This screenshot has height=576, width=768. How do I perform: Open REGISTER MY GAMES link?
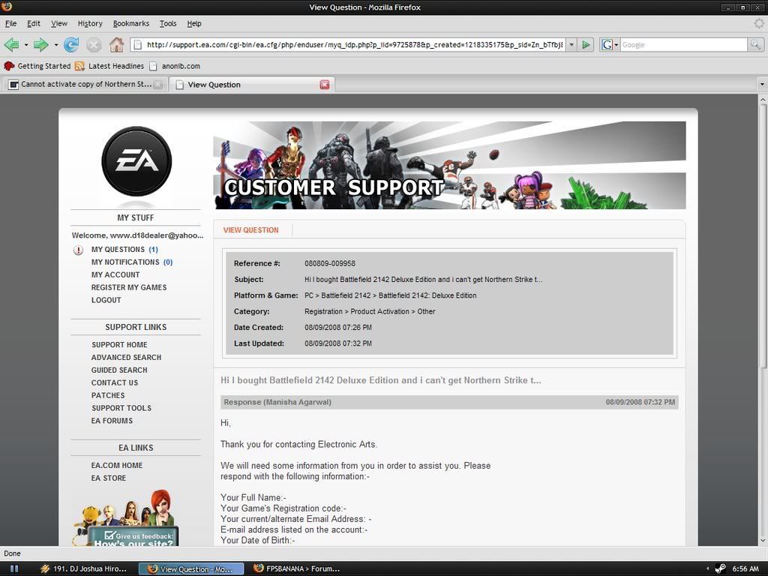(129, 288)
